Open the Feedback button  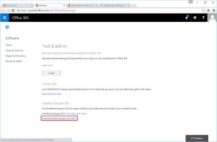[x=197, y=138]
